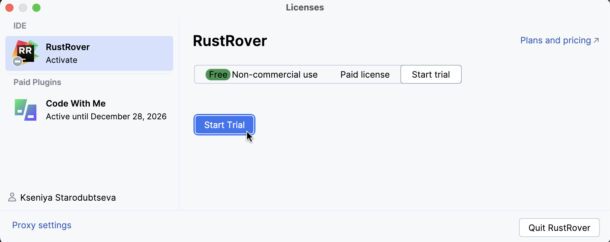
Task: Click the Code With Me plugin icon
Action: click(26, 110)
